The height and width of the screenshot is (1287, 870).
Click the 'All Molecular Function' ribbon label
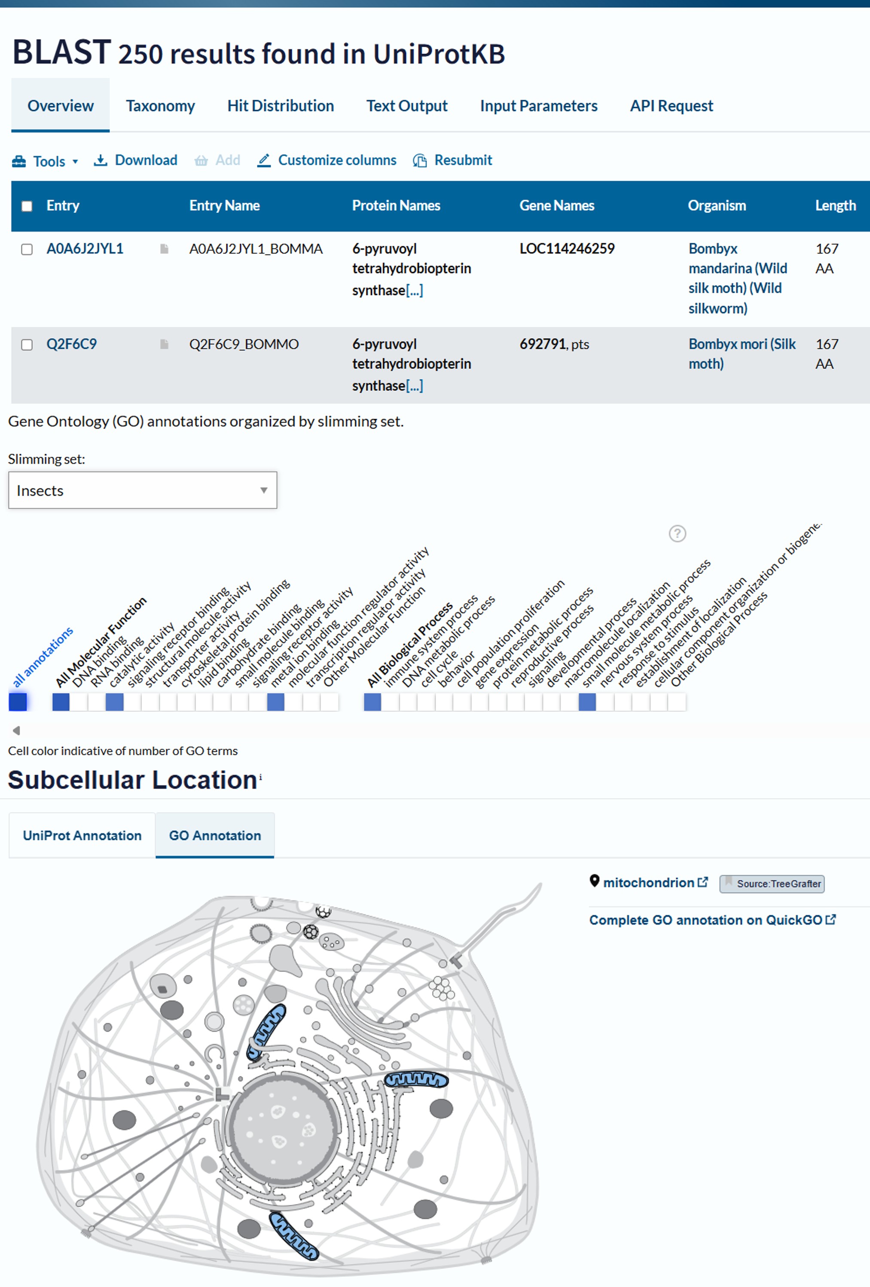point(101,642)
